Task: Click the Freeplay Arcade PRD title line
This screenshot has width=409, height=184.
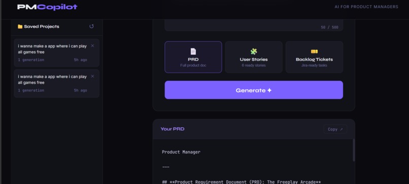Action: (x=241, y=182)
